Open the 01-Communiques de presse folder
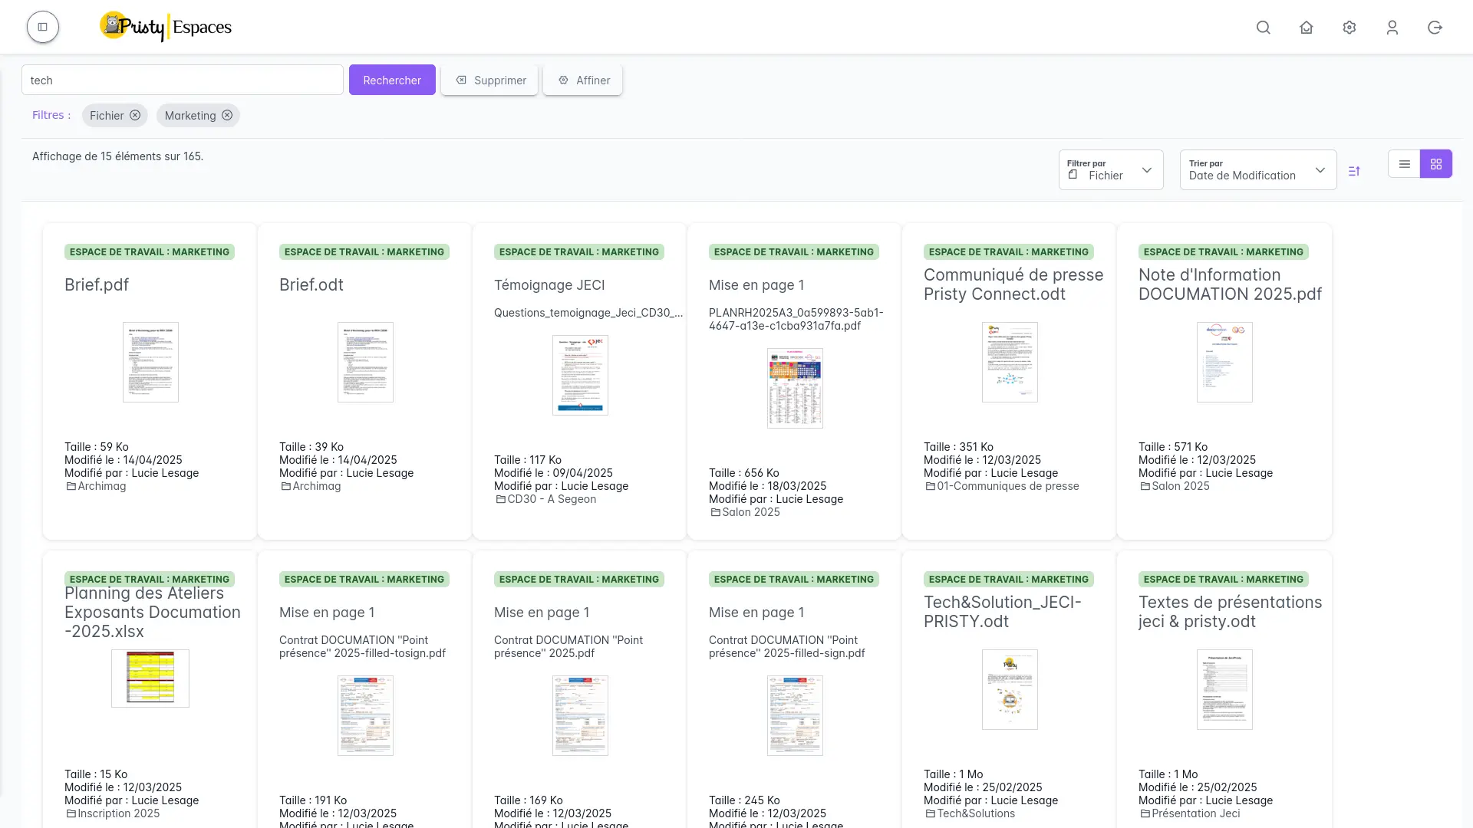 coord(1002,486)
